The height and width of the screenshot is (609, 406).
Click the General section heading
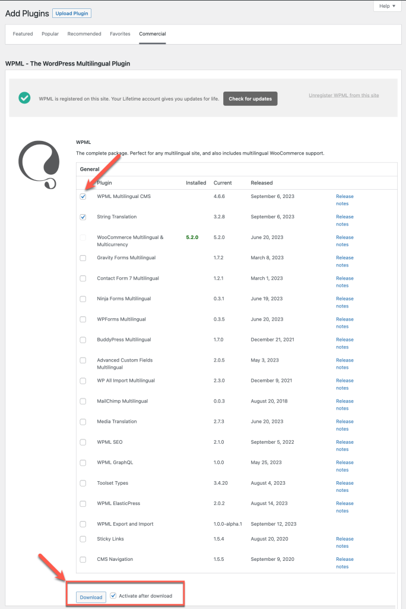[x=90, y=169]
